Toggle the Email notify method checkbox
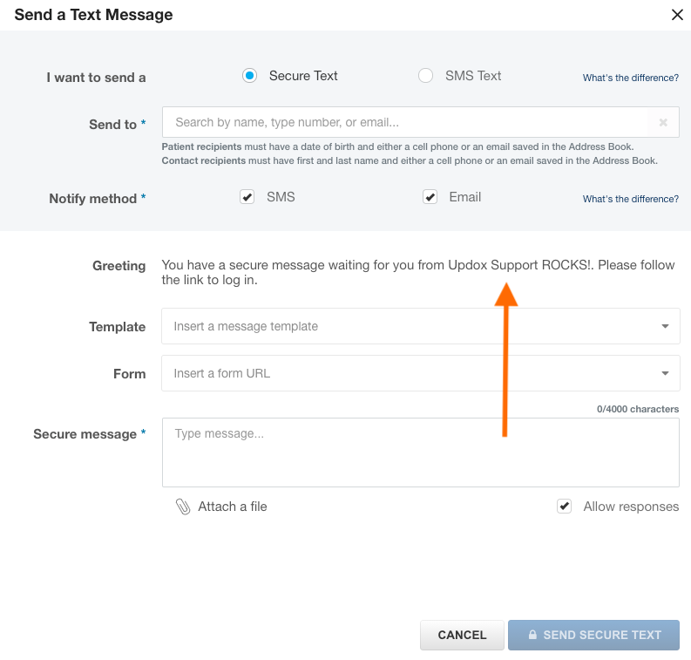This screenshot has height=660, width=691. (x=430, y=197)
